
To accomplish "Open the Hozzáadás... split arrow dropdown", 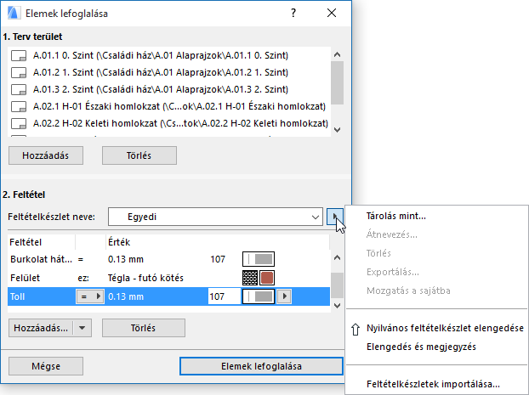I will 82,328.
